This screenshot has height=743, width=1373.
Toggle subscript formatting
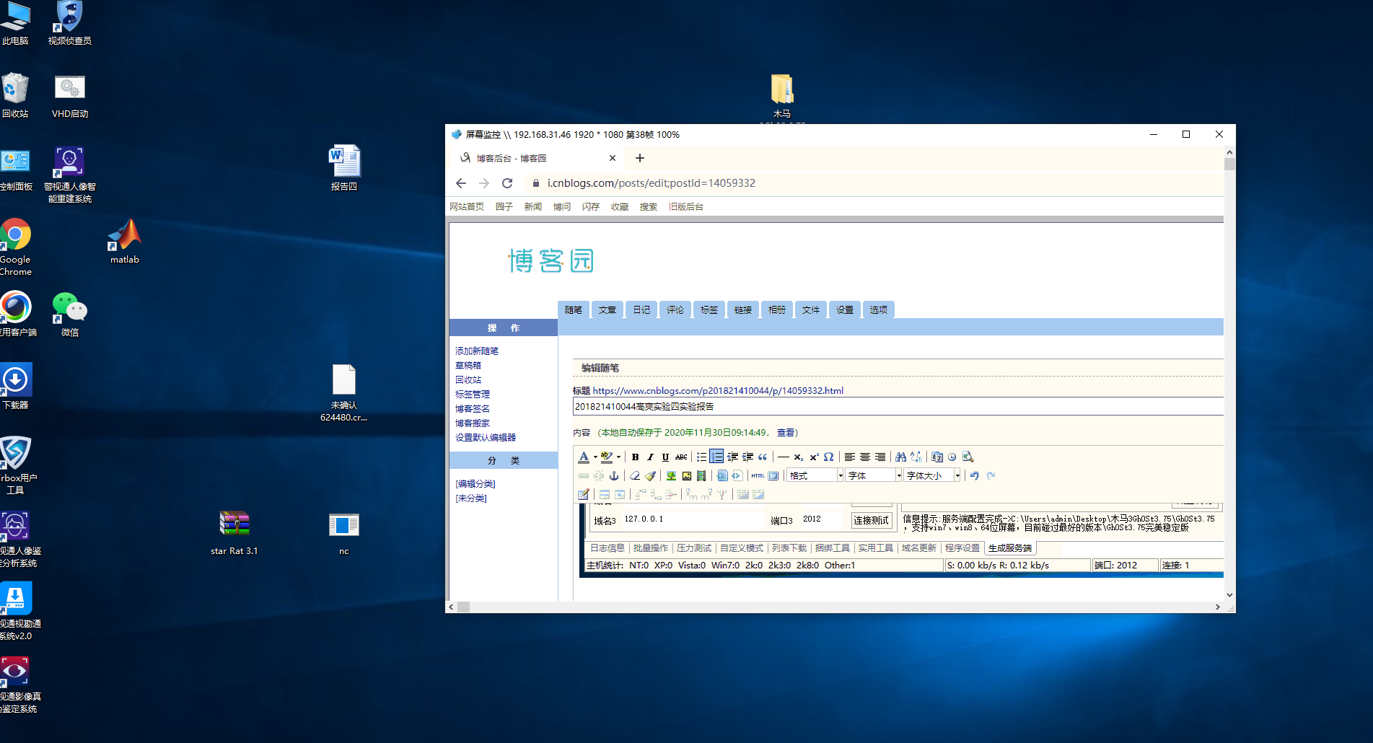(798, 457)
